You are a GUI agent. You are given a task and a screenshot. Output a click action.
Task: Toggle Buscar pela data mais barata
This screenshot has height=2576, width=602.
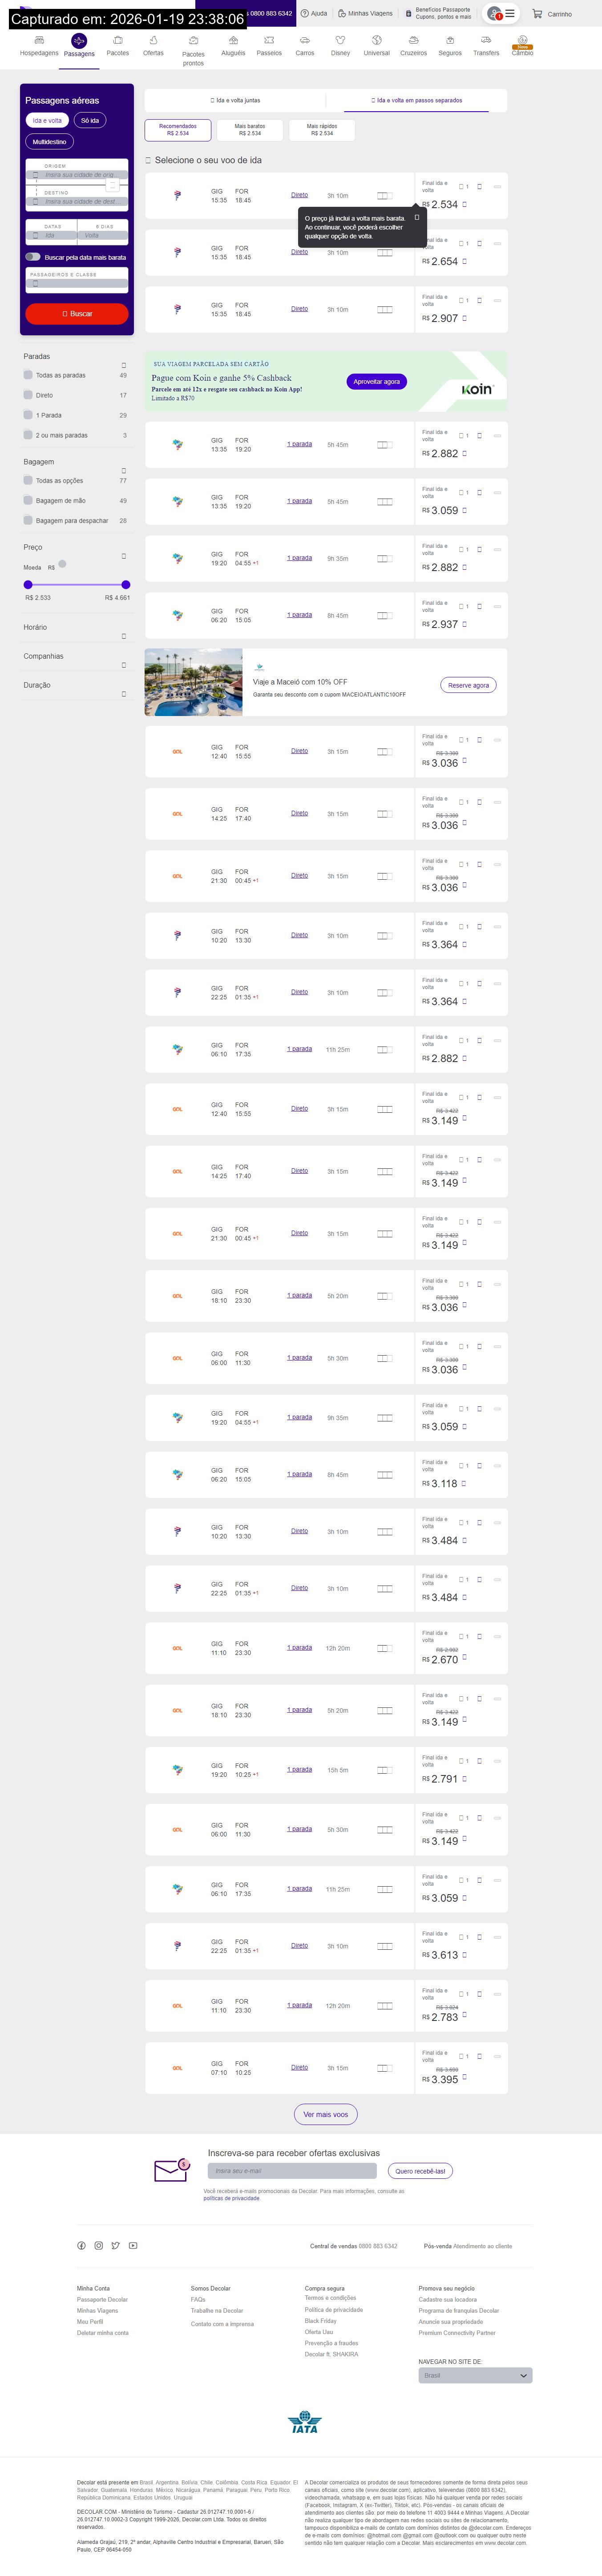pyautogui.click(x=33, y=257)
